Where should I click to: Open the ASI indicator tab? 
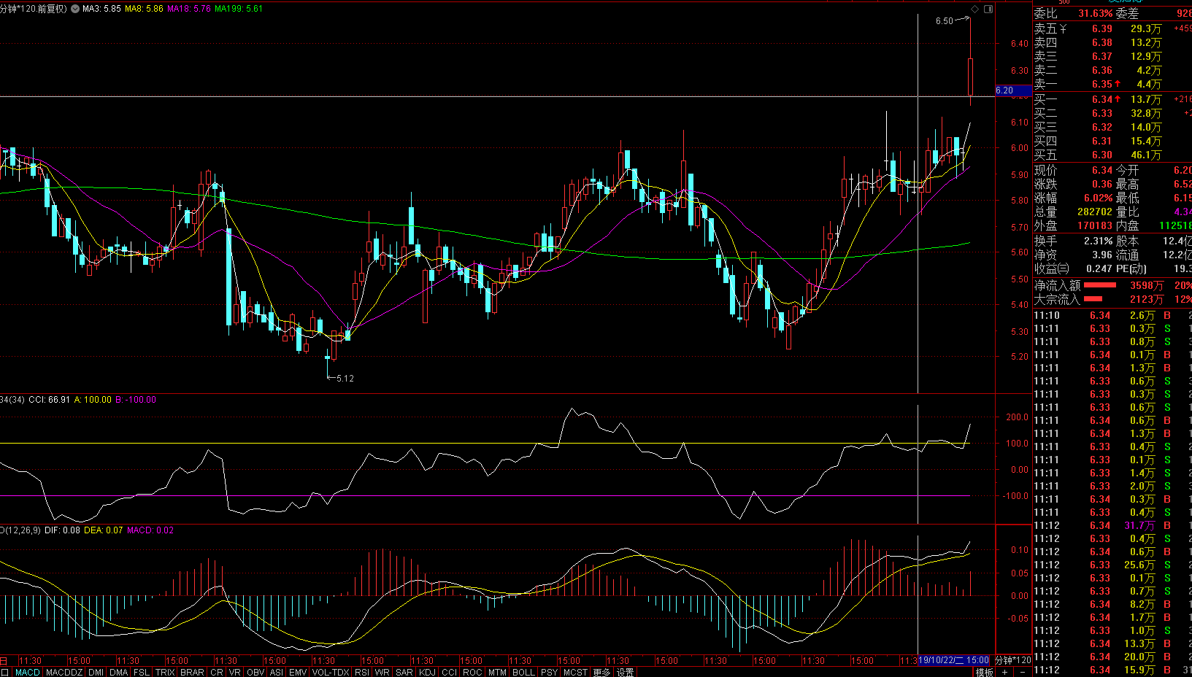277,672
